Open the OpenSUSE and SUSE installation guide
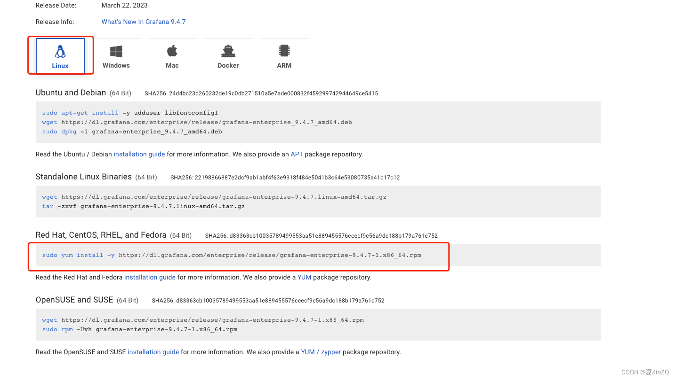This screenshot has height=380, width=676. pos(153,352)
